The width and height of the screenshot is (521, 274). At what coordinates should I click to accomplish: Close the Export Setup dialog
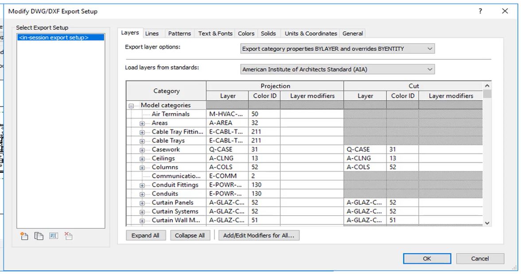pyautogui.click(x=505, y=11)
